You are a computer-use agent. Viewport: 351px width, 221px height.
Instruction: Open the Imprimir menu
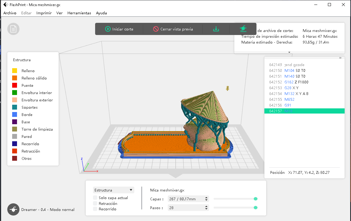pos(44,13)
